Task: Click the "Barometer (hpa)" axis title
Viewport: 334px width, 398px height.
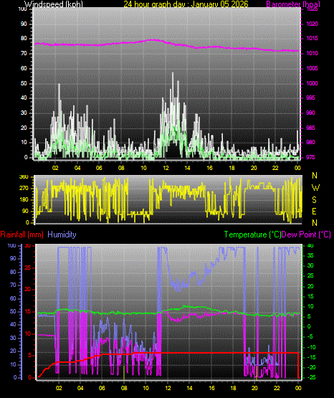Action: (293, 4)
